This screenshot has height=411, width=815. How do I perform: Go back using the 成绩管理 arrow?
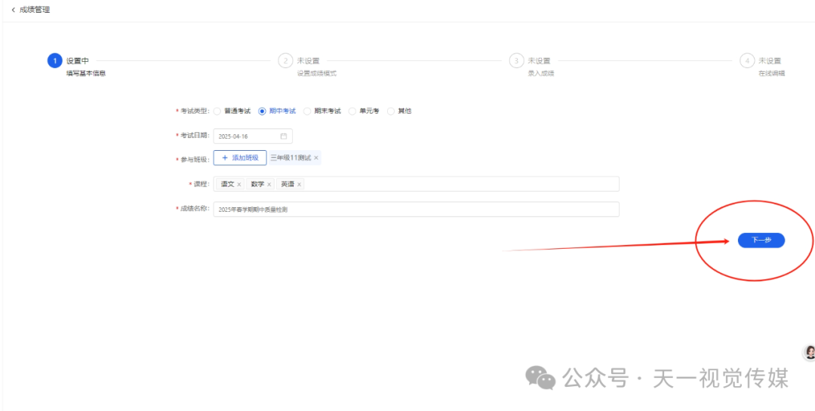pyautogui.click(x=13, y=10)
